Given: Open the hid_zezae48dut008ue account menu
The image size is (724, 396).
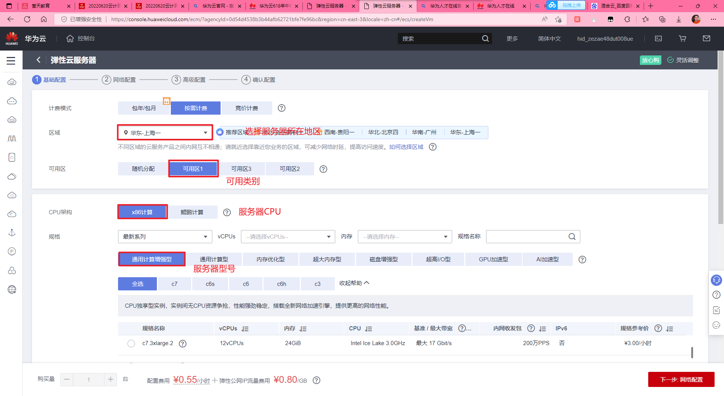Looking at the screenshot, I should click(605, 38).
